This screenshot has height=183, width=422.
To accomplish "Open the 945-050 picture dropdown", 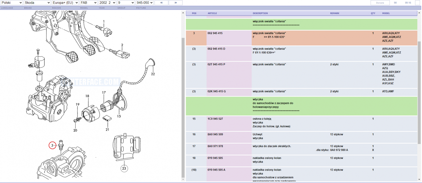I will (x=145, y=3).
